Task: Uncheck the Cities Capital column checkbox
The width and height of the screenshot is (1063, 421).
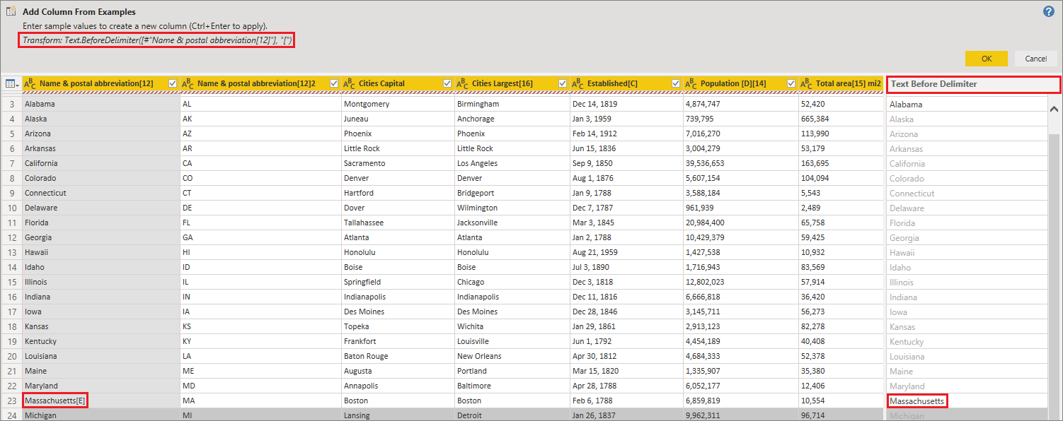Action: (x=447, y=83)
